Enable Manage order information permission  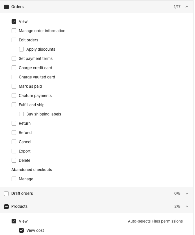(x=14, y=31)
